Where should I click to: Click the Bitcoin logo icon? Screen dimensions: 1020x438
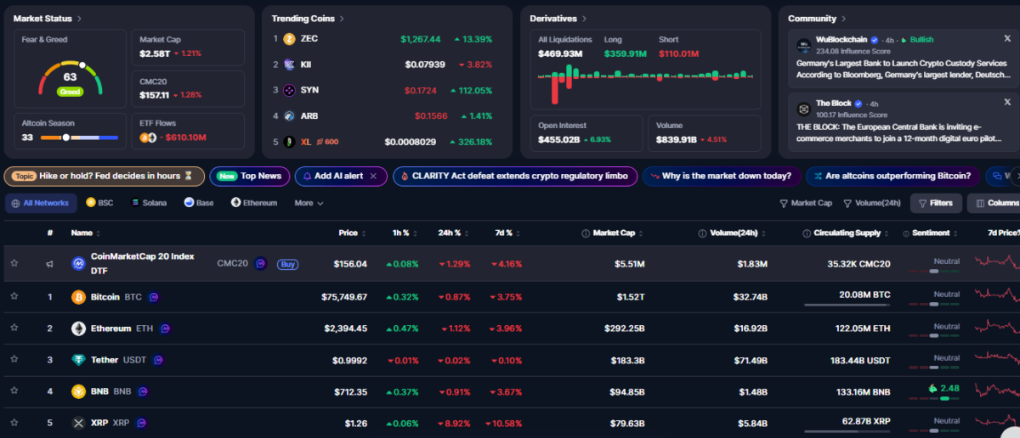(x=78, y=297)
